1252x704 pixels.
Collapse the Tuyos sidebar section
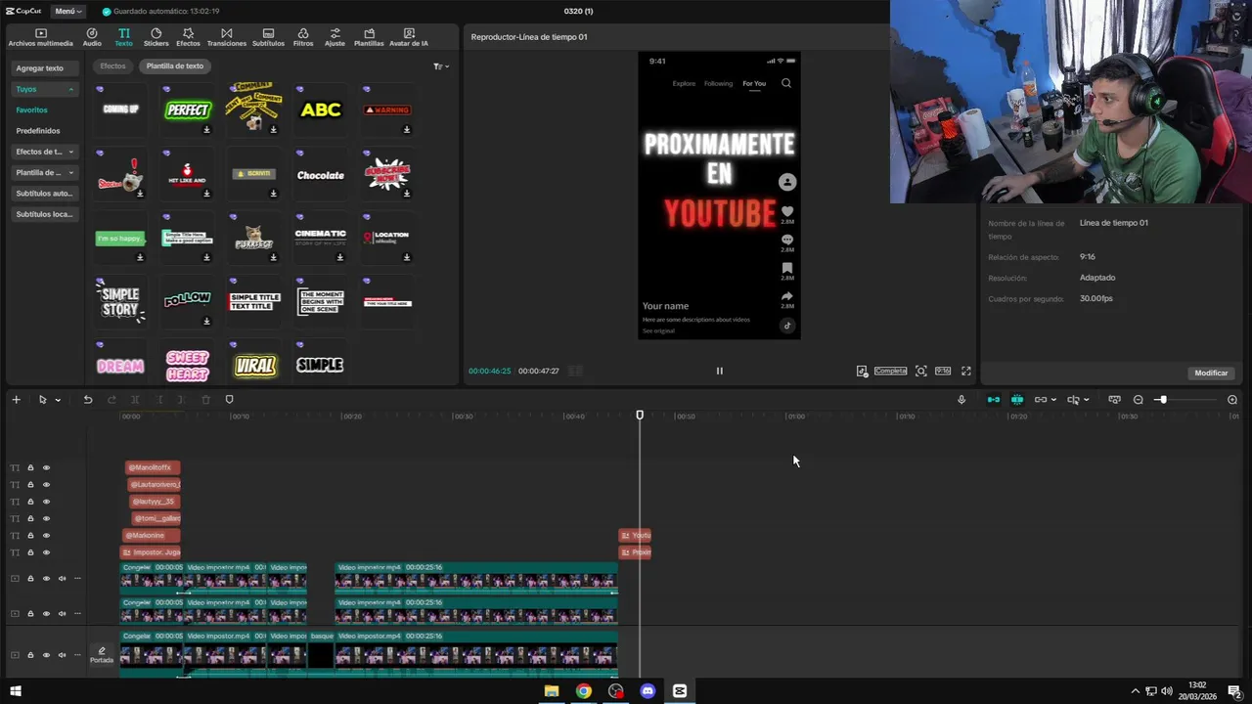click(x=70, y=89)
